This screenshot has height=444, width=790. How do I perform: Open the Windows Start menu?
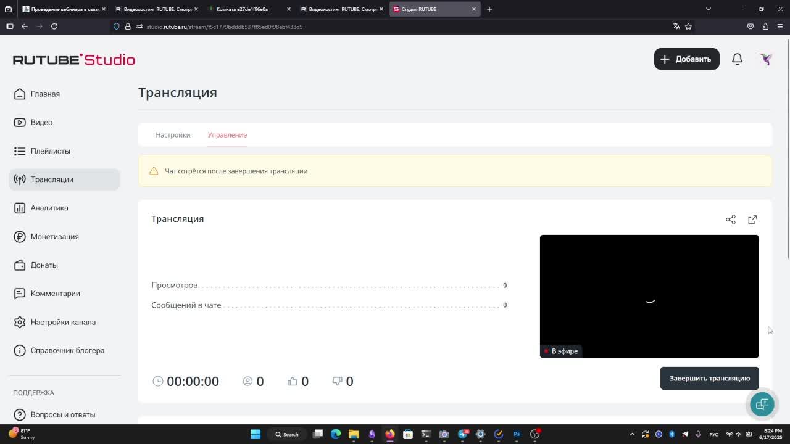click(x=256, y=434)
